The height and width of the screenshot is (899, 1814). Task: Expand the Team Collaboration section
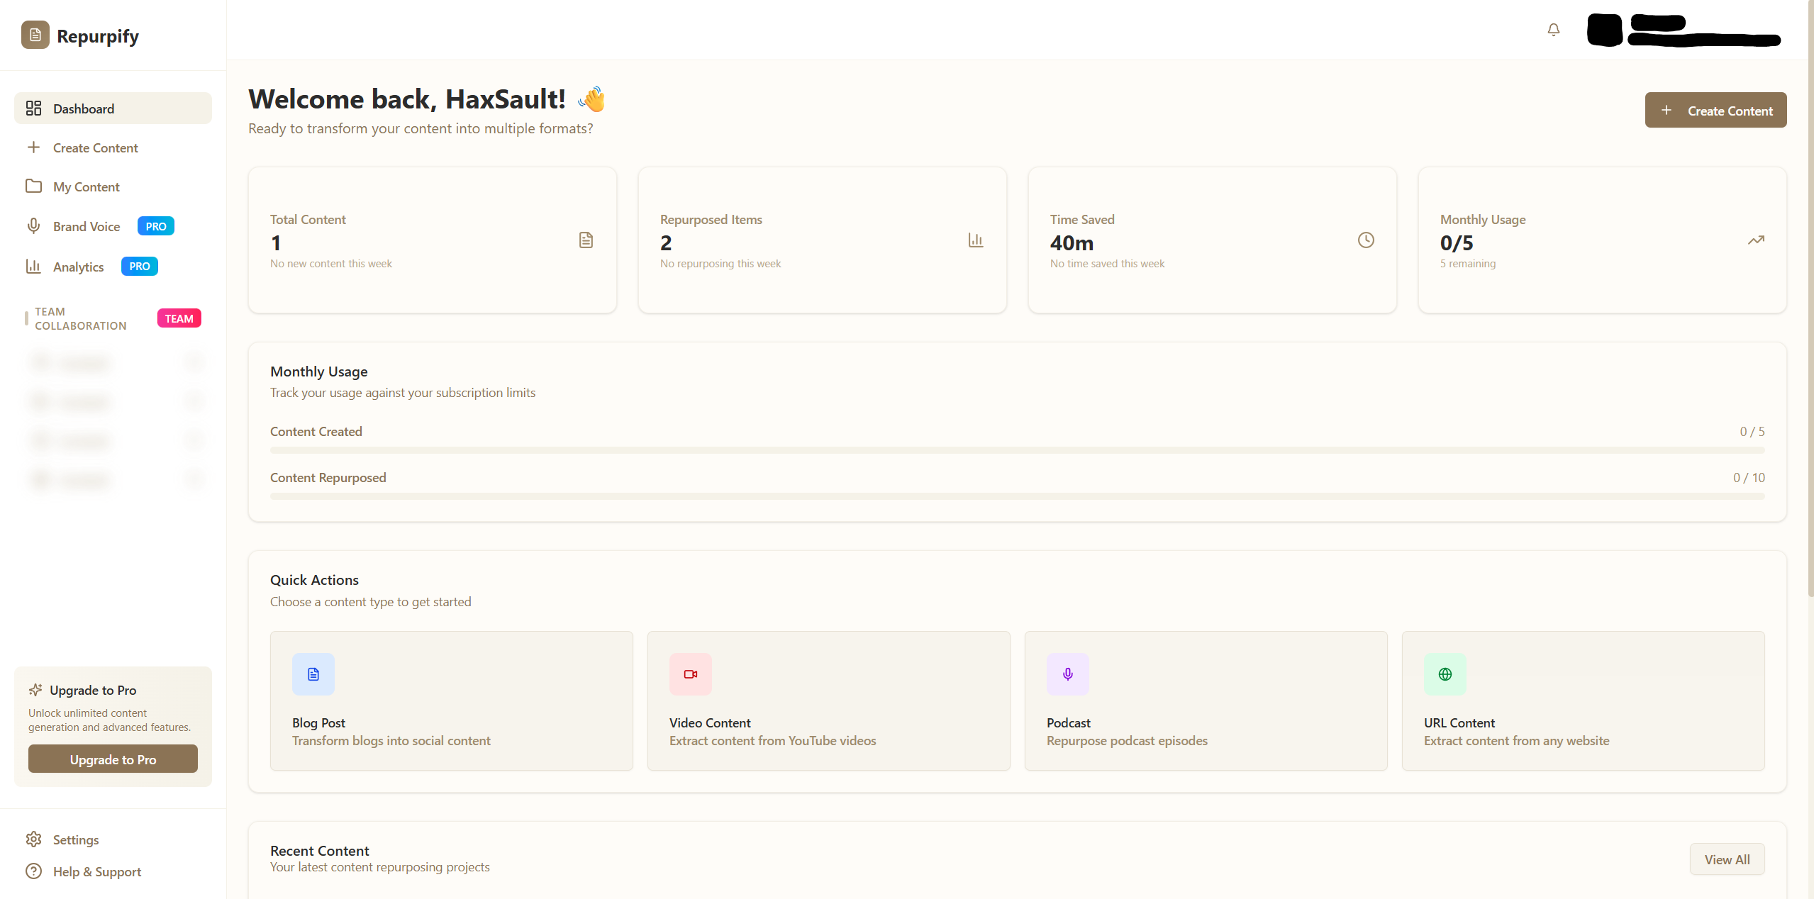click(80, 318)
